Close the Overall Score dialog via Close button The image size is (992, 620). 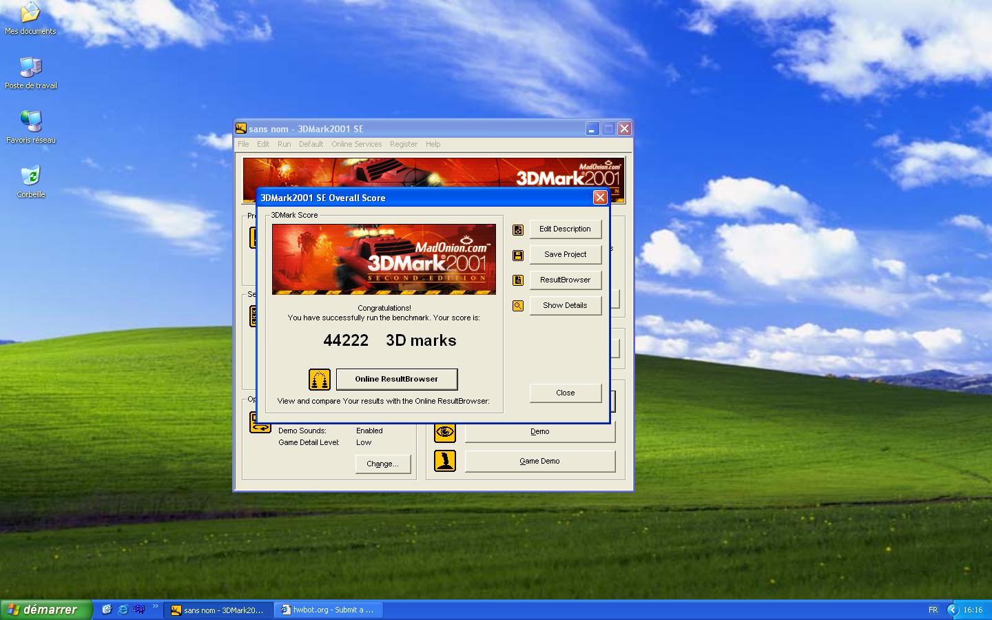point(565,393)
